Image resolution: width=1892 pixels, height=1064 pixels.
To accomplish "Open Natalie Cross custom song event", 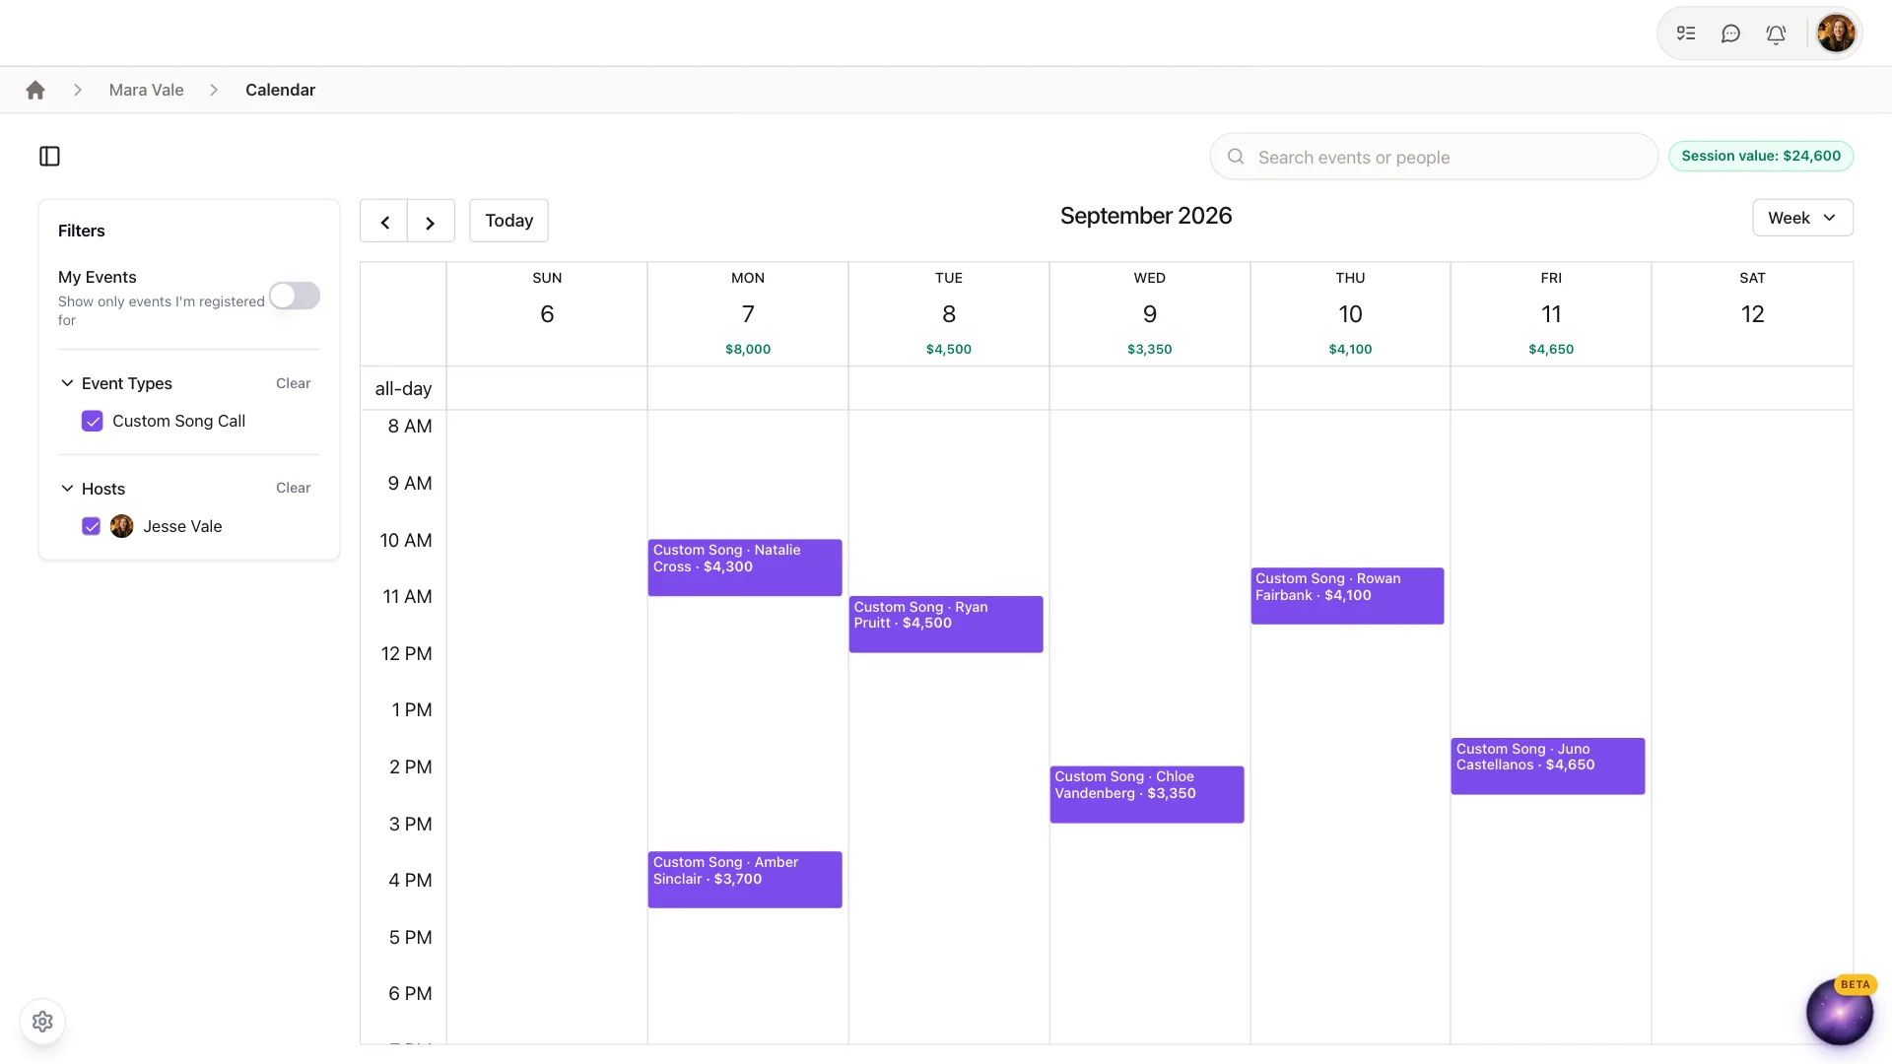I will click(x=745, y=567).
